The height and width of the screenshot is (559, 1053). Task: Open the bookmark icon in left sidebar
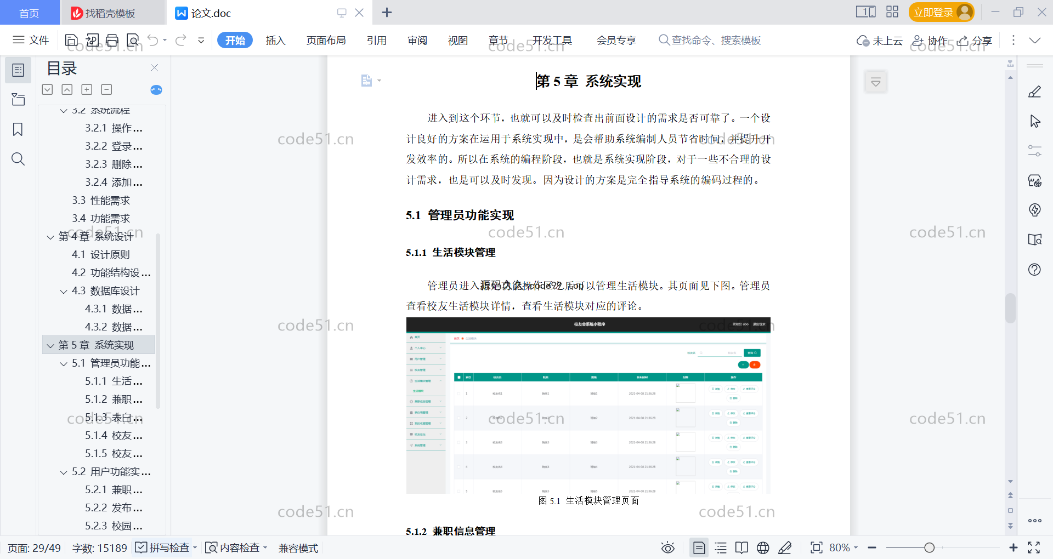[x=18, y=129]
